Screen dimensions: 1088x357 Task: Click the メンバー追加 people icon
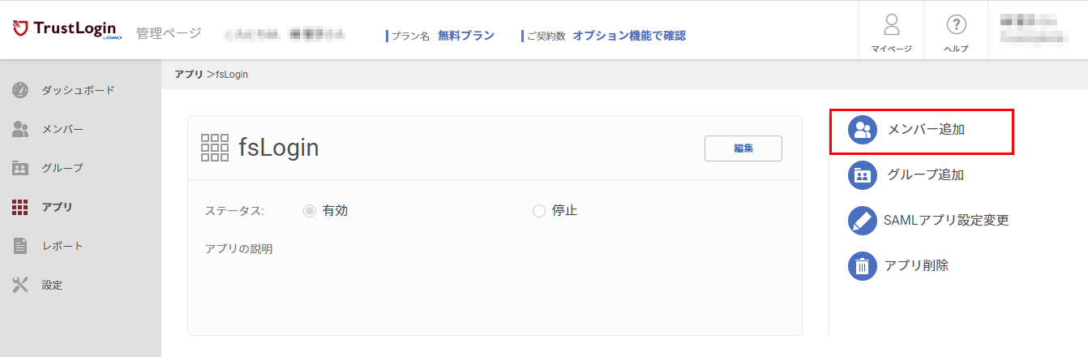[863, 130]
